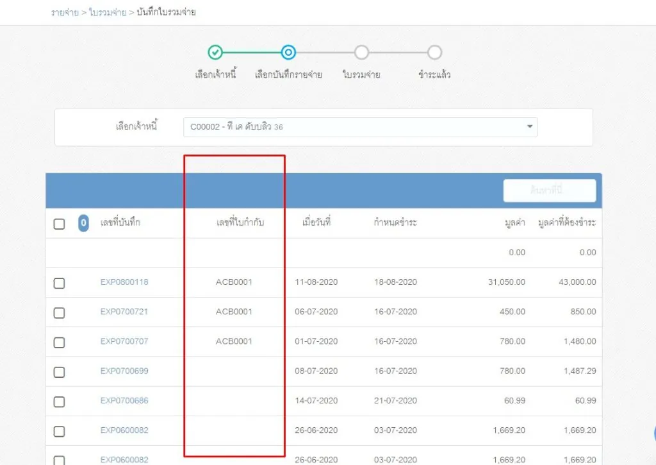Click the 'กำหนดชำระ' column header
The height and width of the screenshot is (465, 656).
pyautogui.click(x=395, y=223)
